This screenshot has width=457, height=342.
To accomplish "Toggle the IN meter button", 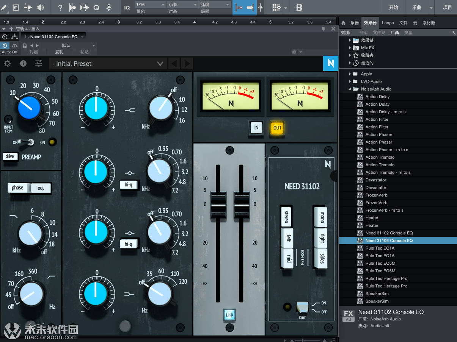I will (x=256, y=128).
